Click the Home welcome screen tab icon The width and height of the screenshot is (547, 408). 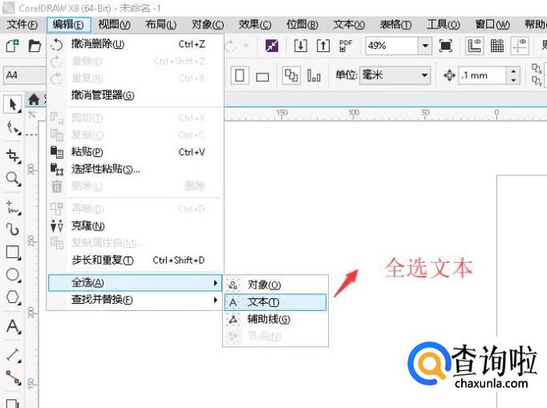click(x=34, y=99)
